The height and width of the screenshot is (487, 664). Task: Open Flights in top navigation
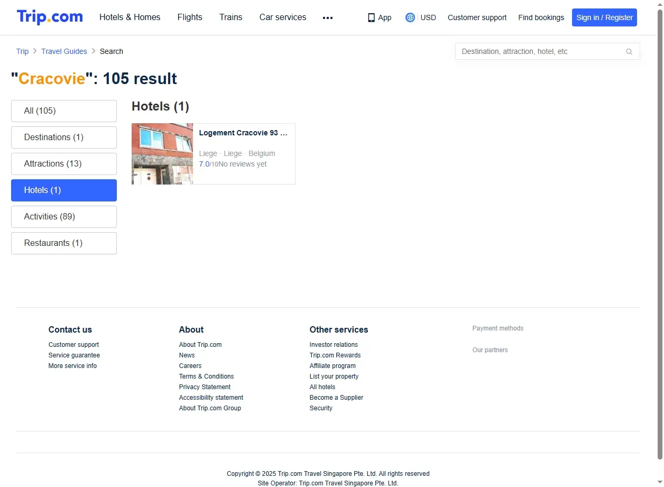click(x=190, y=17)
